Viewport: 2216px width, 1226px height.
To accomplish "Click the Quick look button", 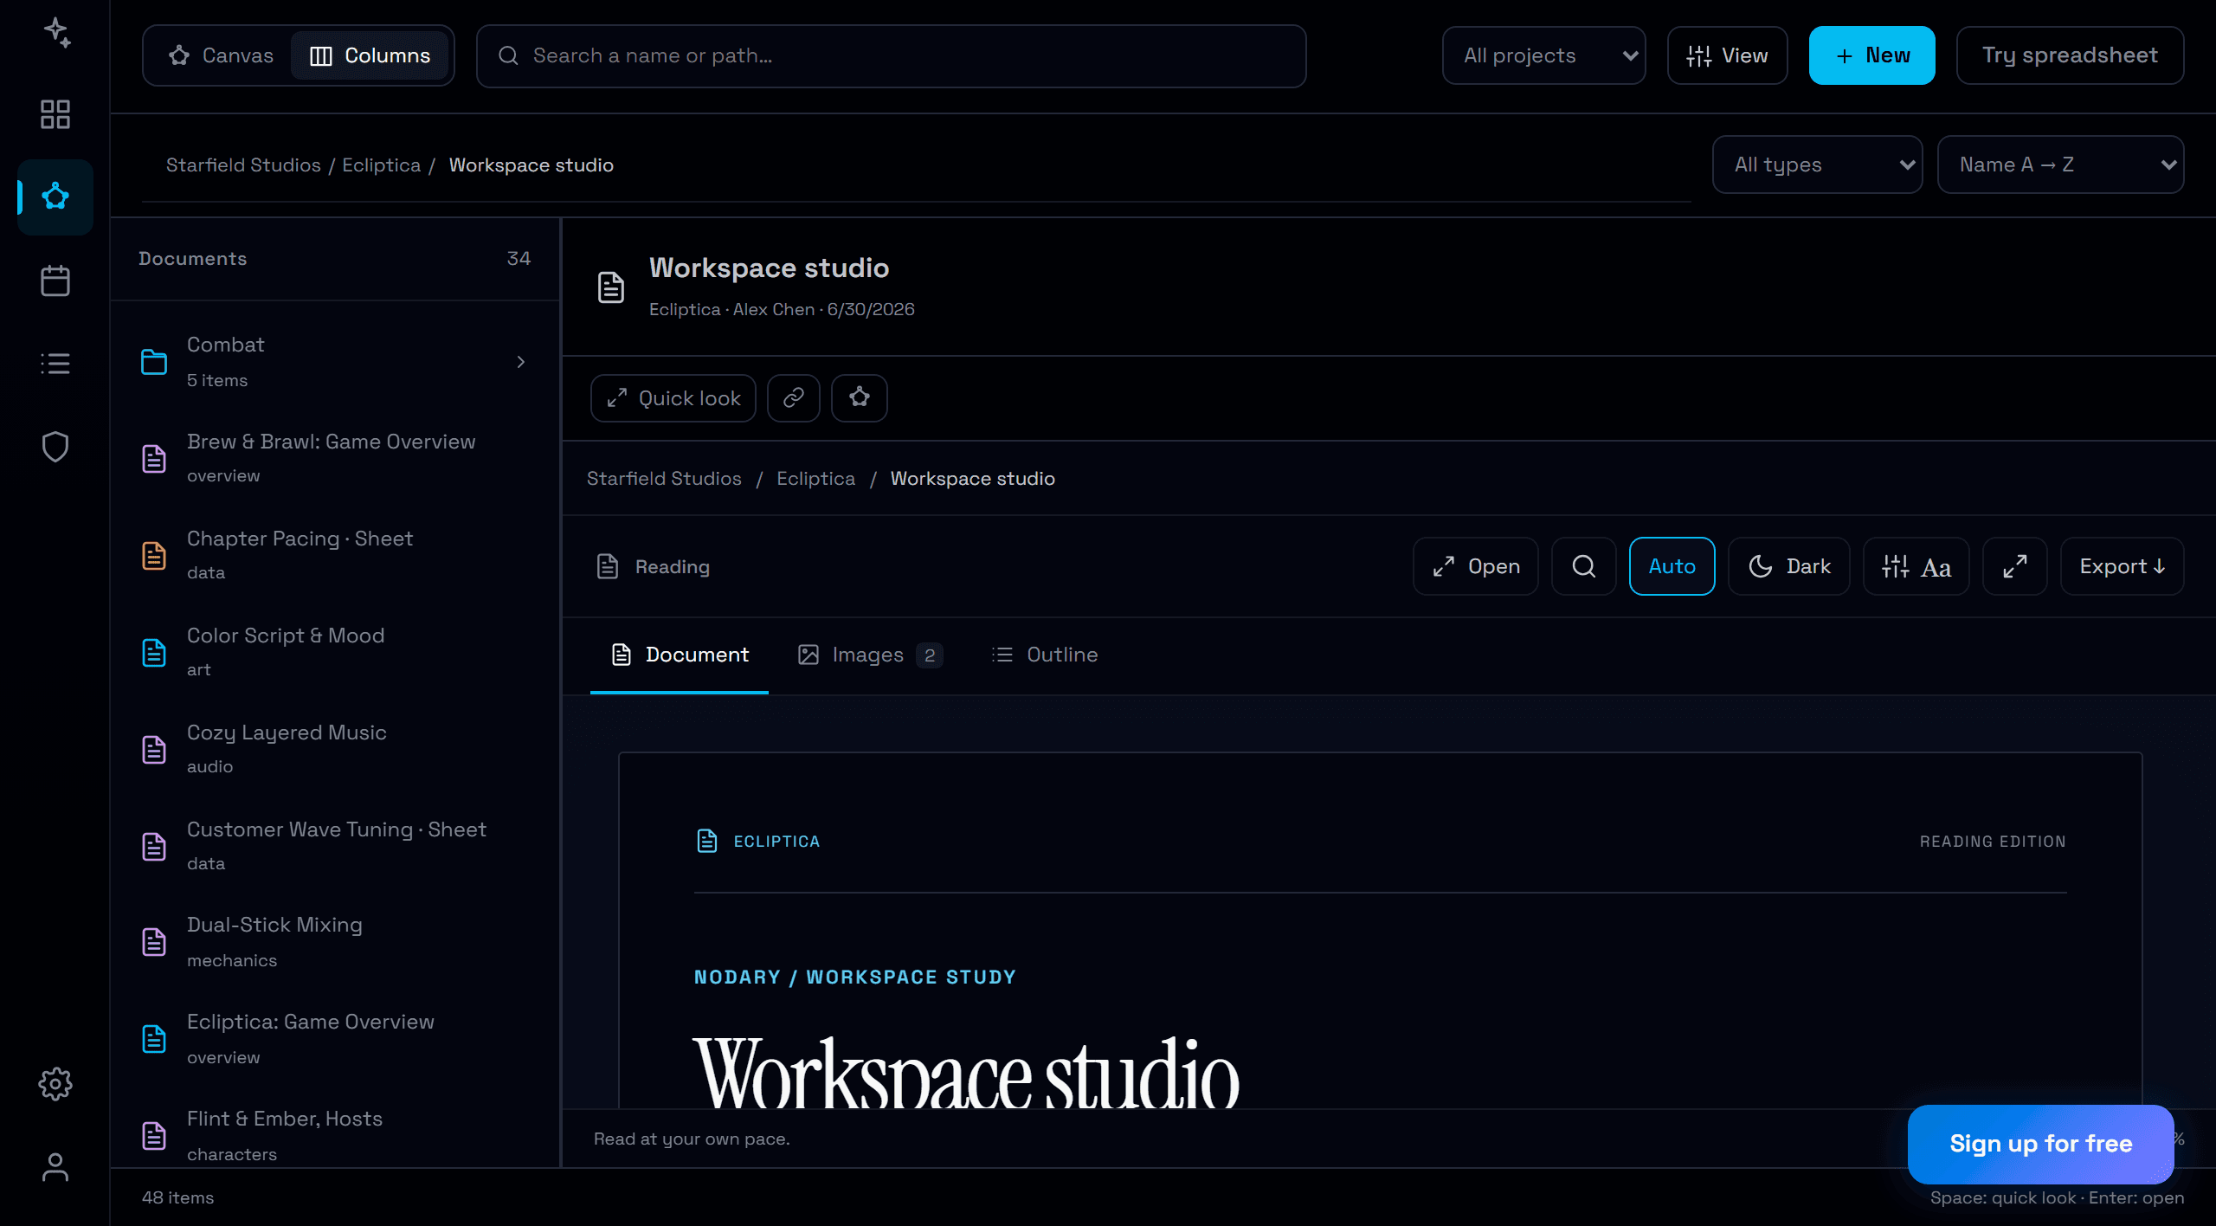I will (673, 398).
